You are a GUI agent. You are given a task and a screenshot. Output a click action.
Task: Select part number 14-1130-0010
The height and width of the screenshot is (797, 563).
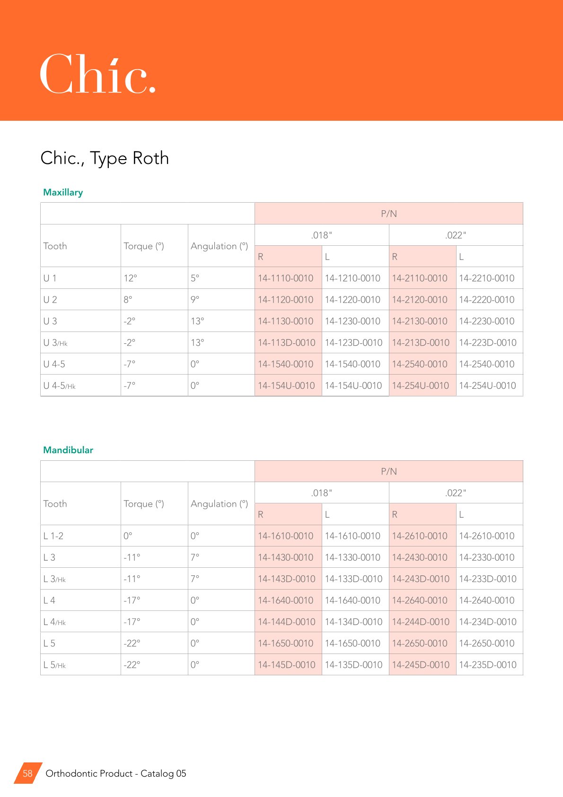285,321
